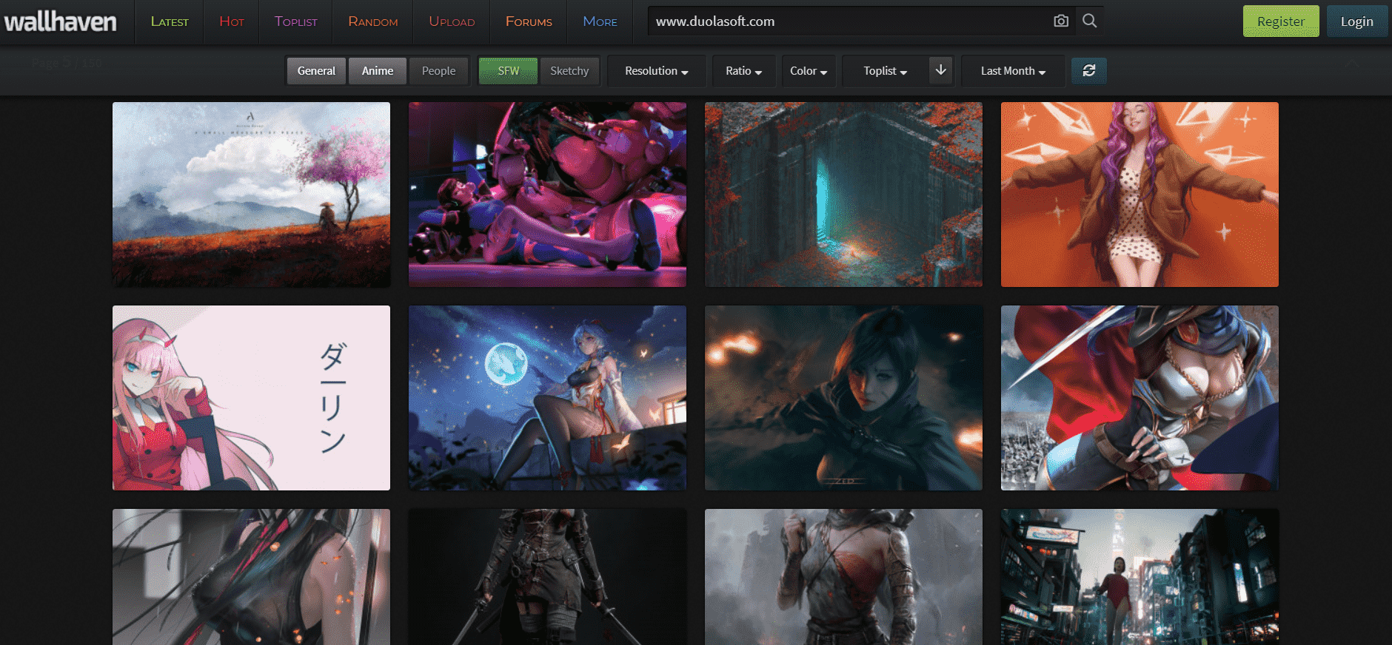Open the Forums nav item
1392x645 pixels.
tap(529, 21)
